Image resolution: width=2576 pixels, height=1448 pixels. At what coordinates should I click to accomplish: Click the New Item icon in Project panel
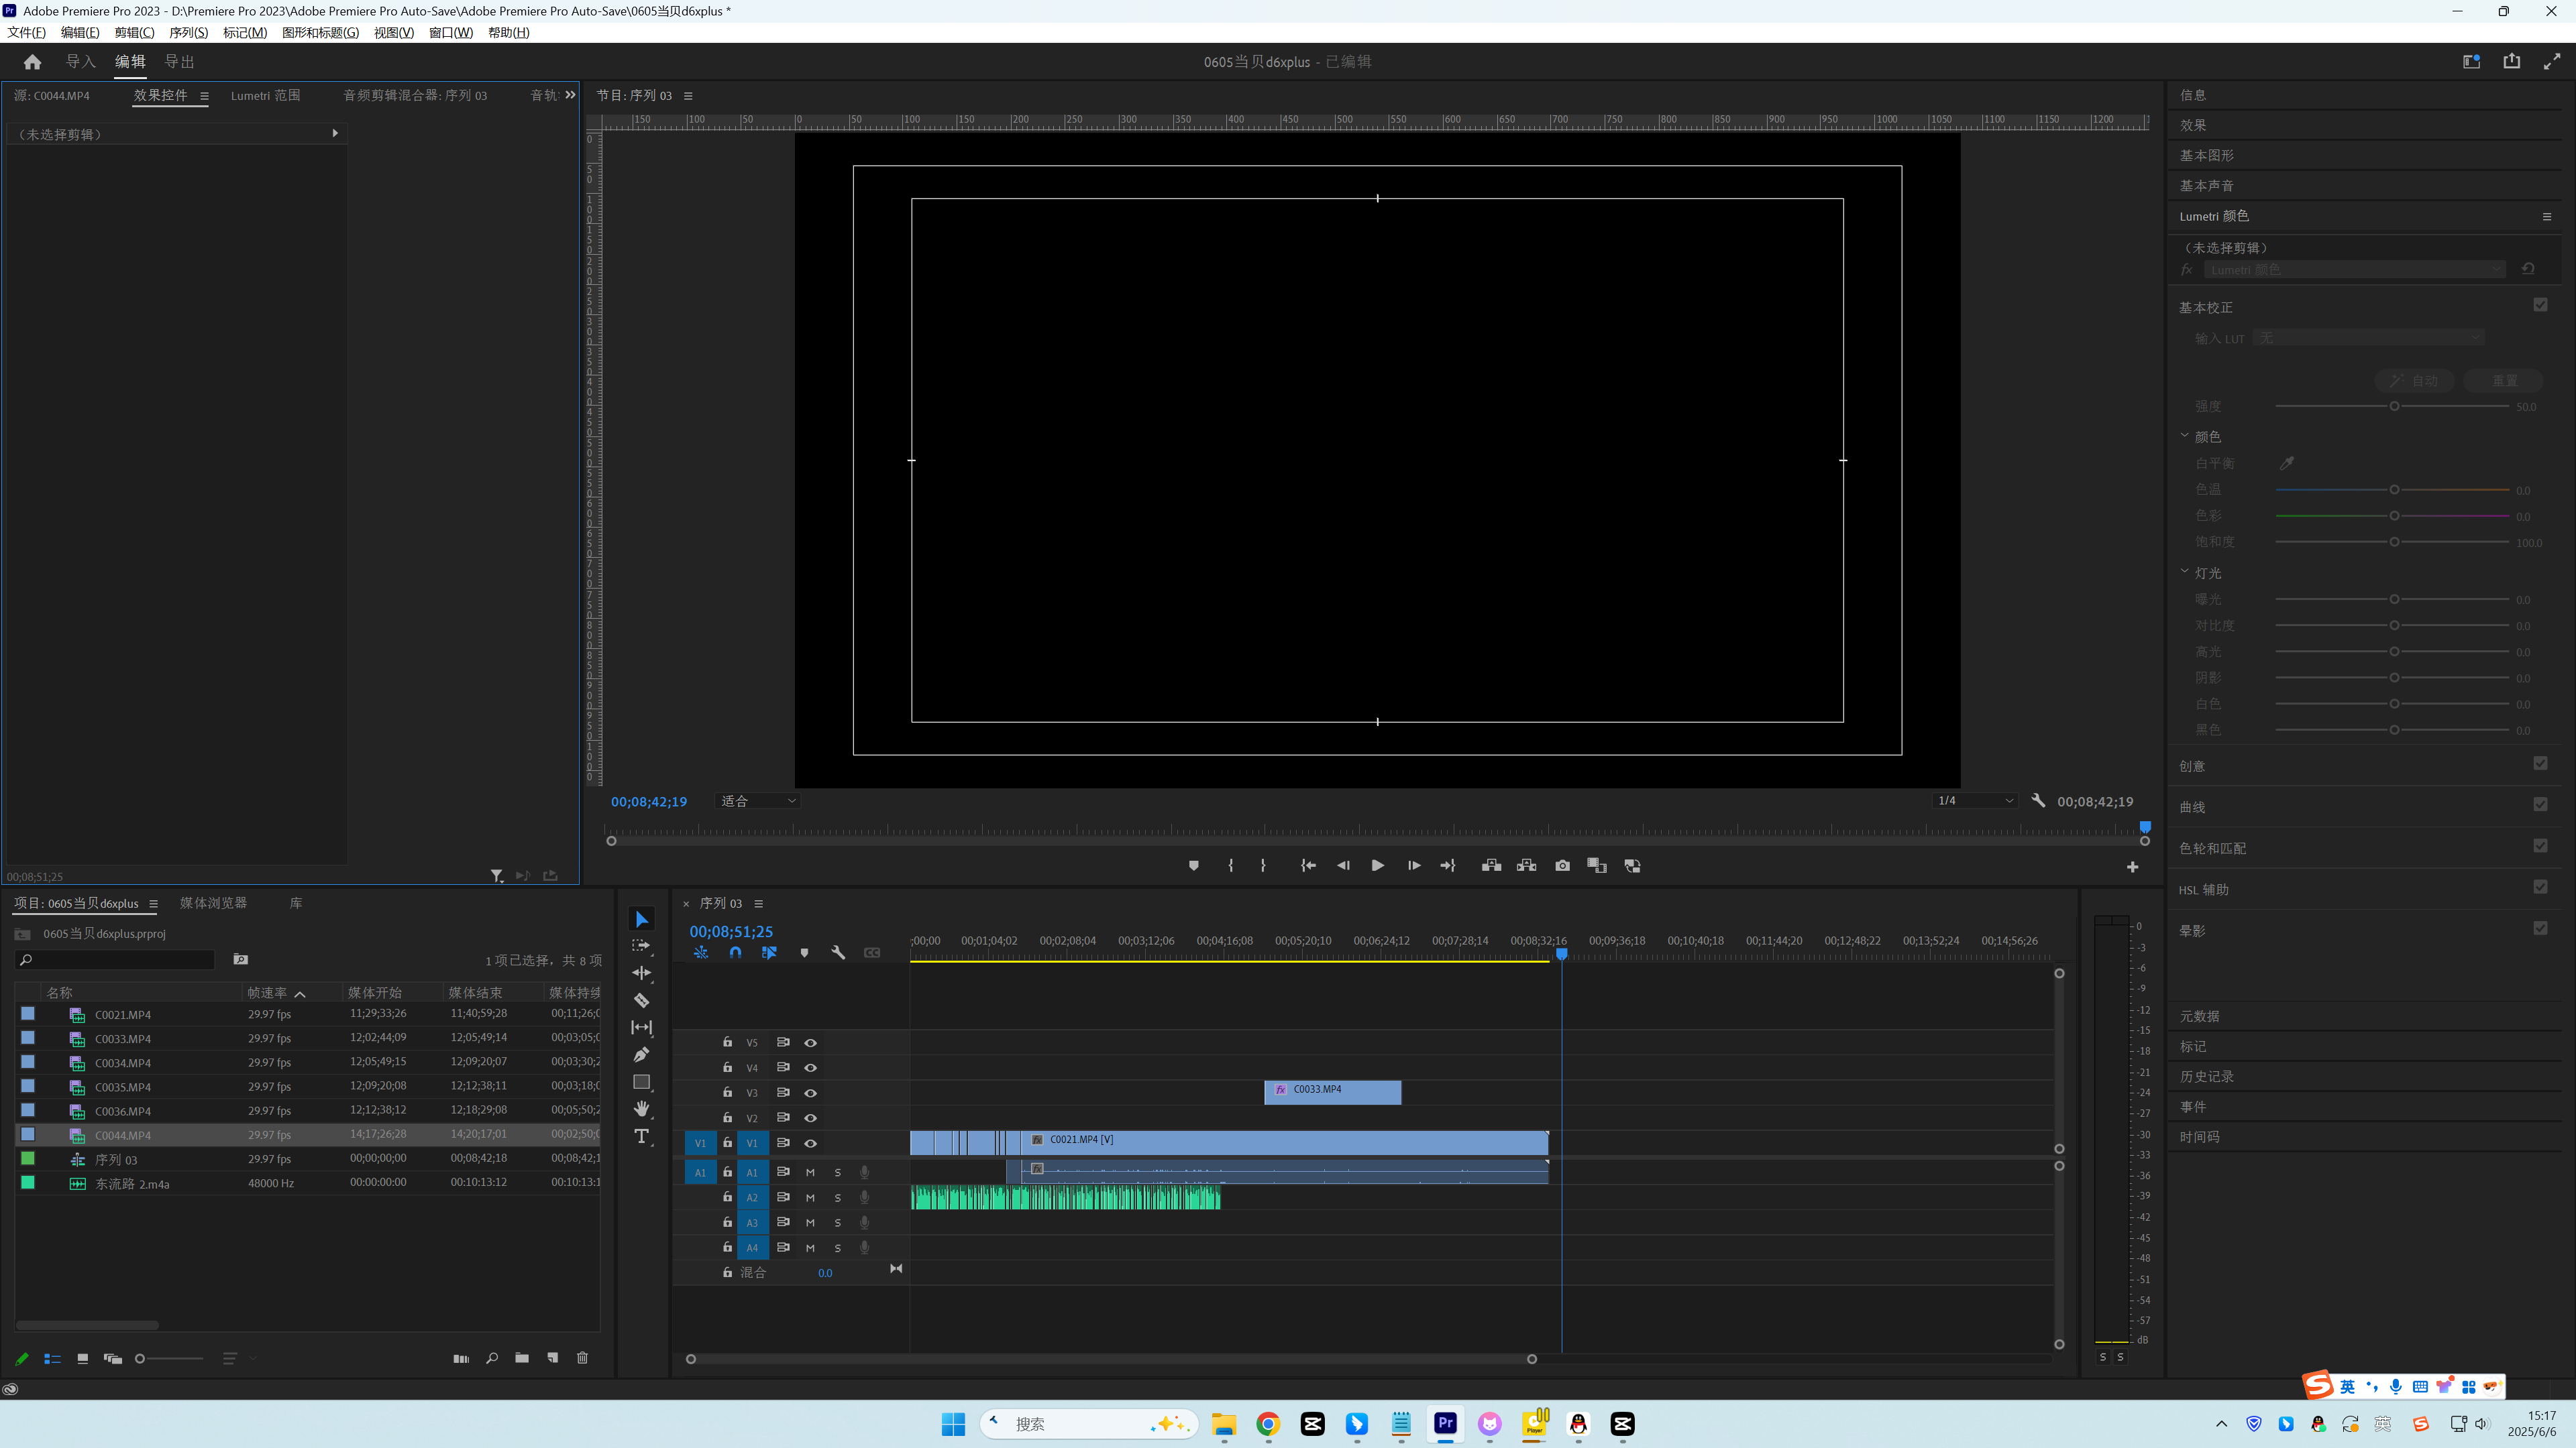552,1358
